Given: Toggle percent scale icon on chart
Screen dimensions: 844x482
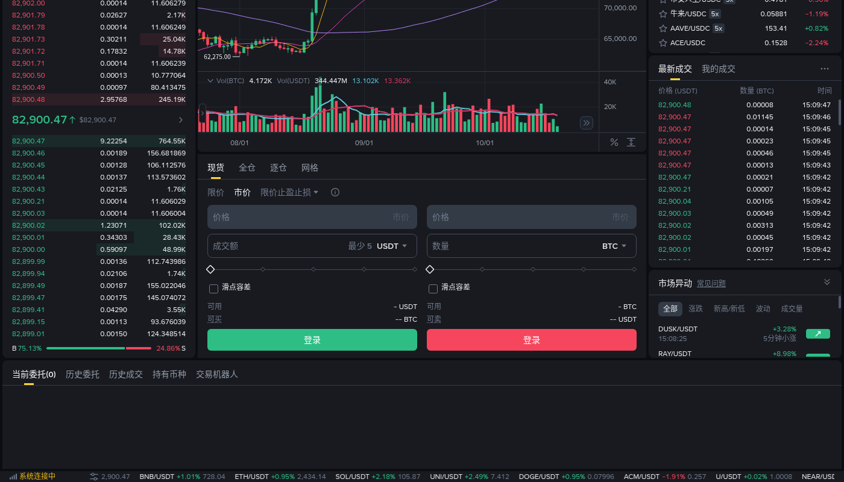Looking at the screenshot, I should click(x=614, y=142).
